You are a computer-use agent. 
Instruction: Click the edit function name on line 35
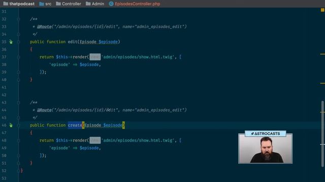click(73, 42)
